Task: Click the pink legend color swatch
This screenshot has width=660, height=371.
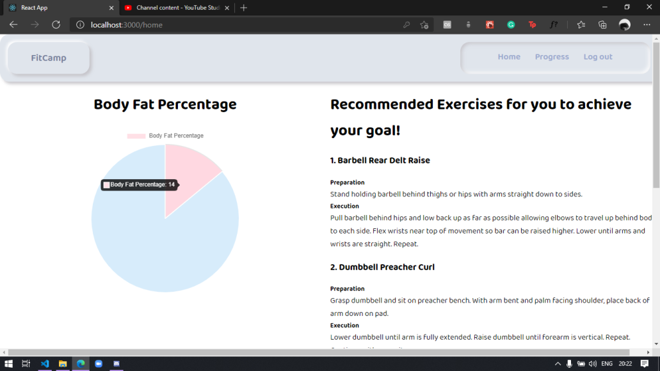Action: tap(135, 135)
